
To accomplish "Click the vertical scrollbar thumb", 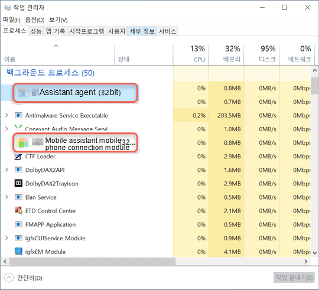I will point(314,86).
